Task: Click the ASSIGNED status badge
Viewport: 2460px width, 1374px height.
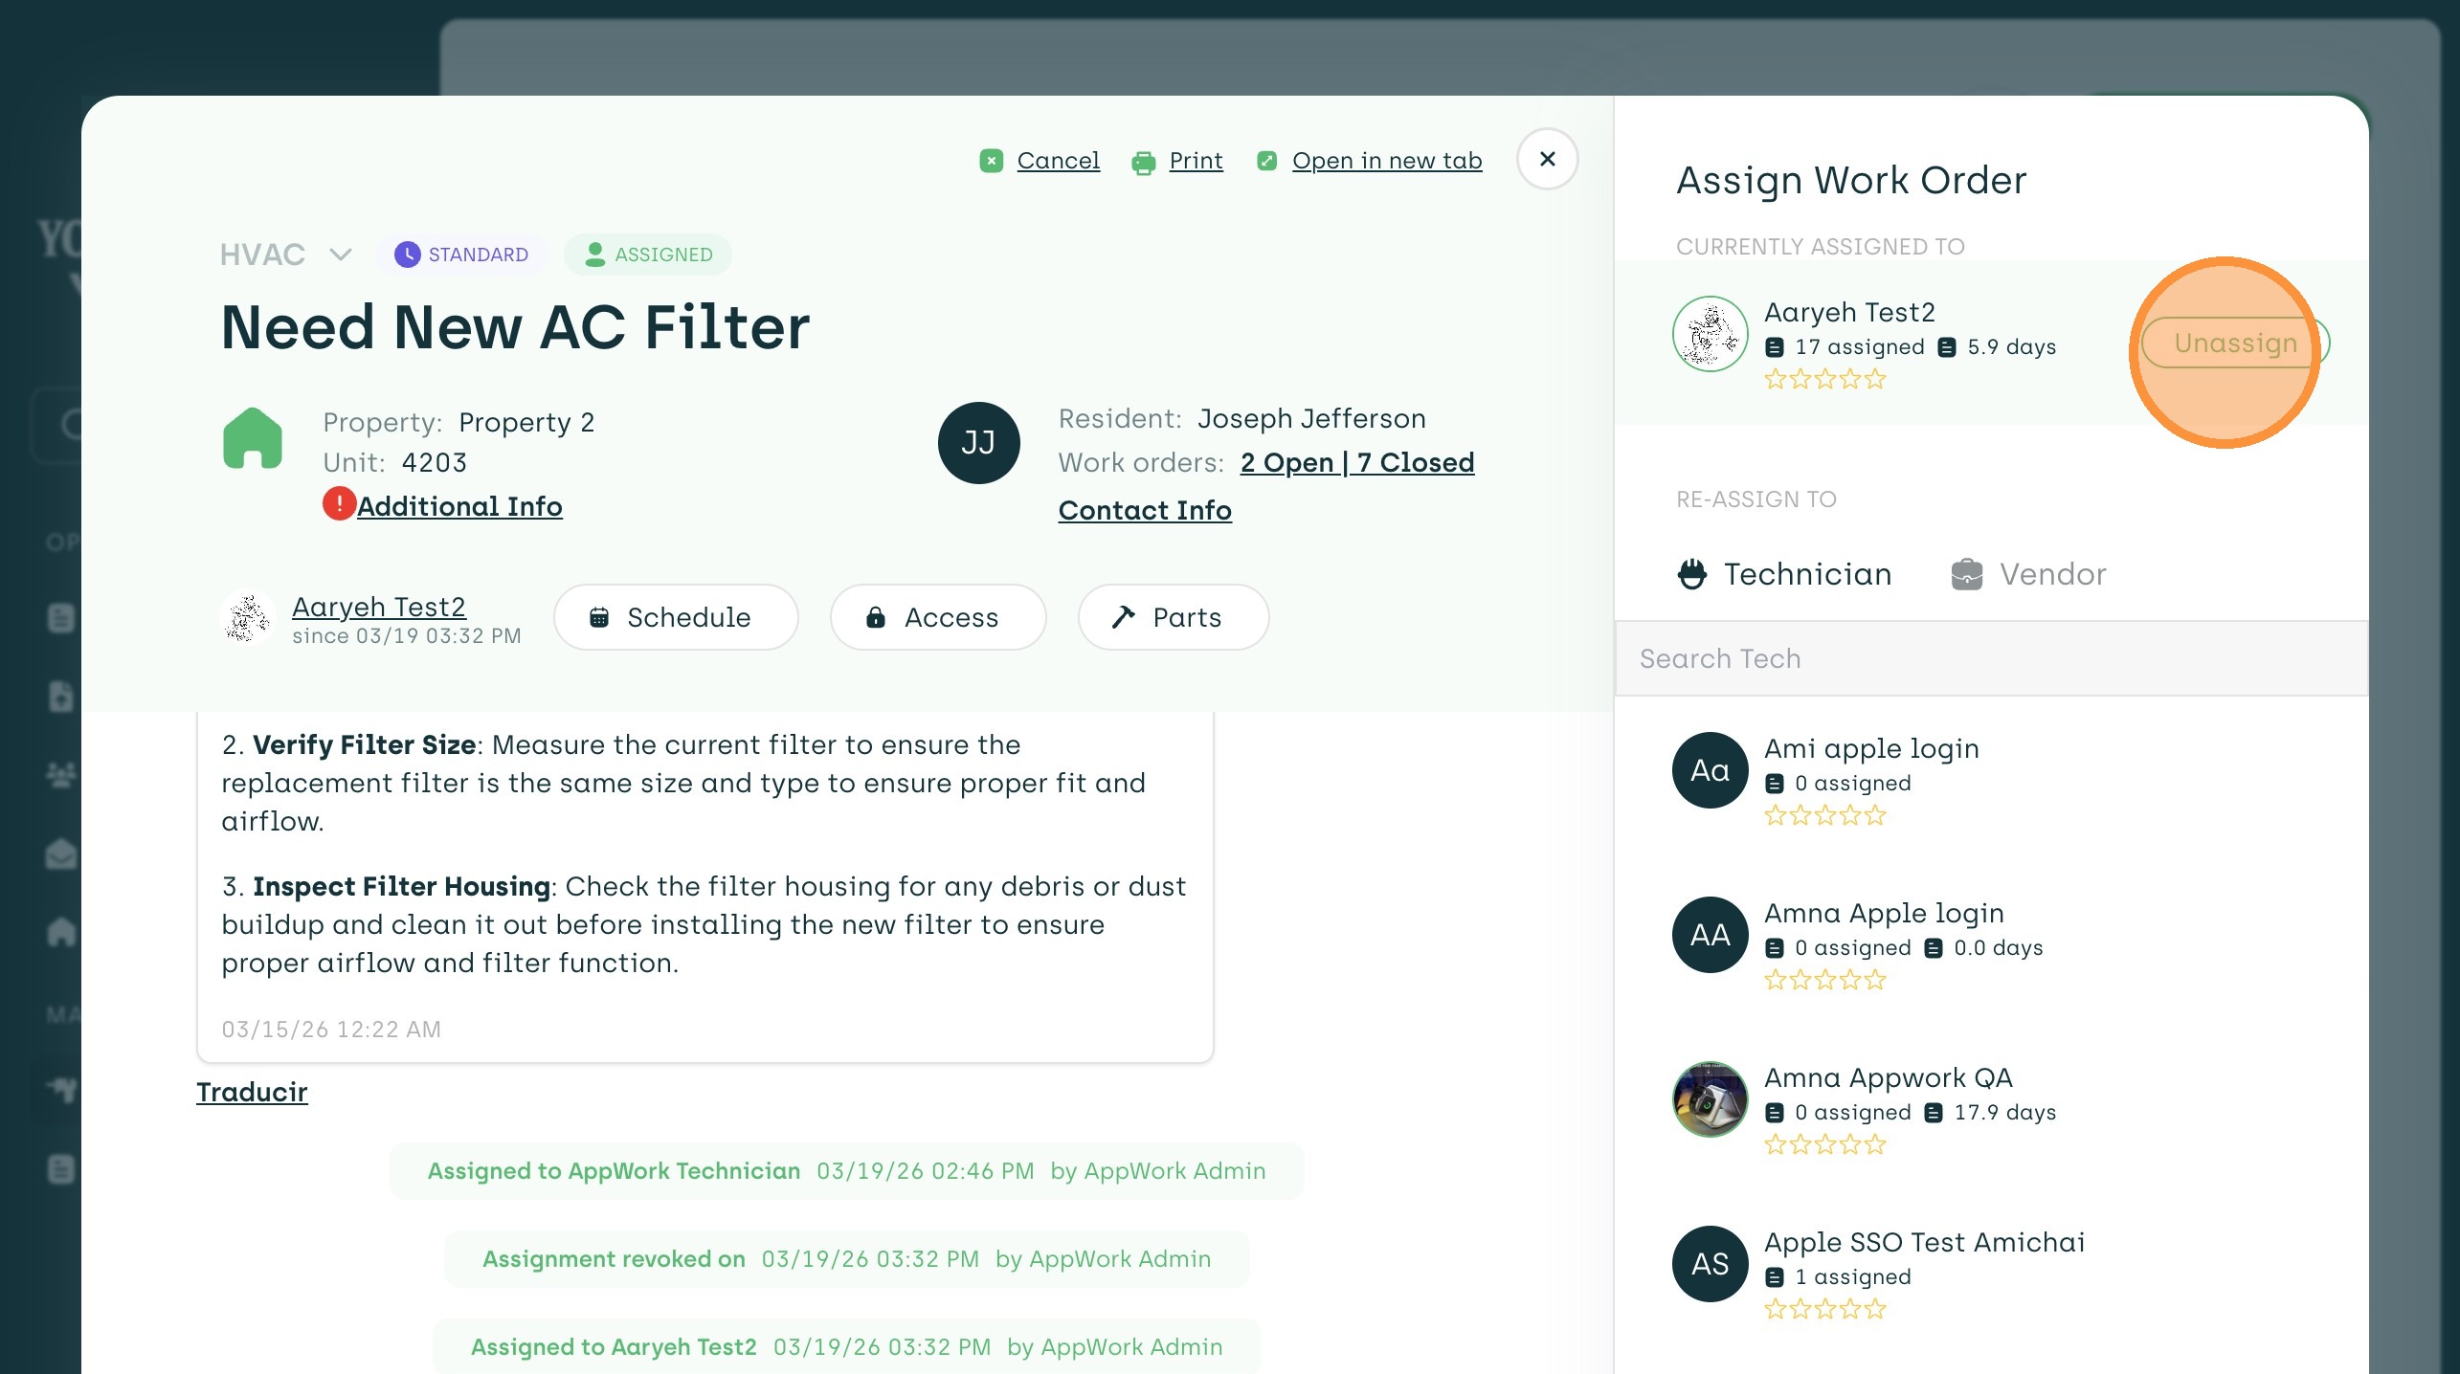Action: coord(648,255)
